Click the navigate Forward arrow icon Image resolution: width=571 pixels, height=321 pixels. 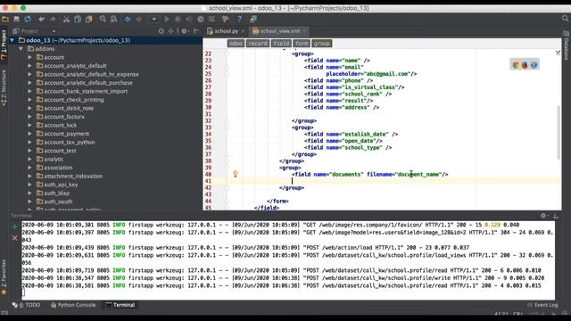coord(139,19)
